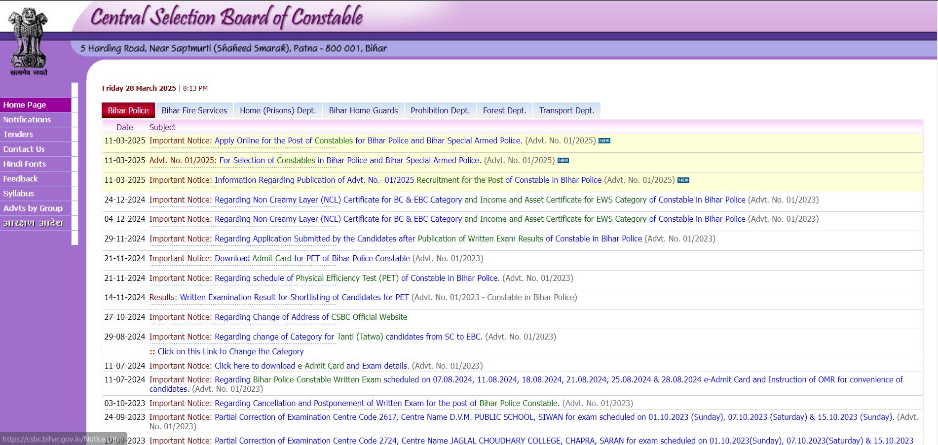Click the NEW badge on Apply Online notice
Image resolution: width=938 pixels, height=445 pixels.
[604, 141]
